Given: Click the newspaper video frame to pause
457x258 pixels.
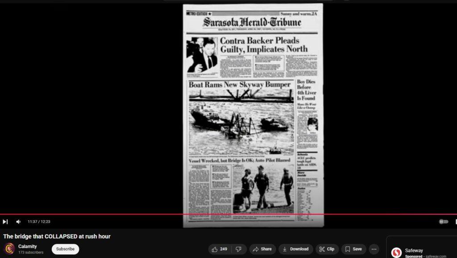Looking at the screenshot, I should point(253,115).
